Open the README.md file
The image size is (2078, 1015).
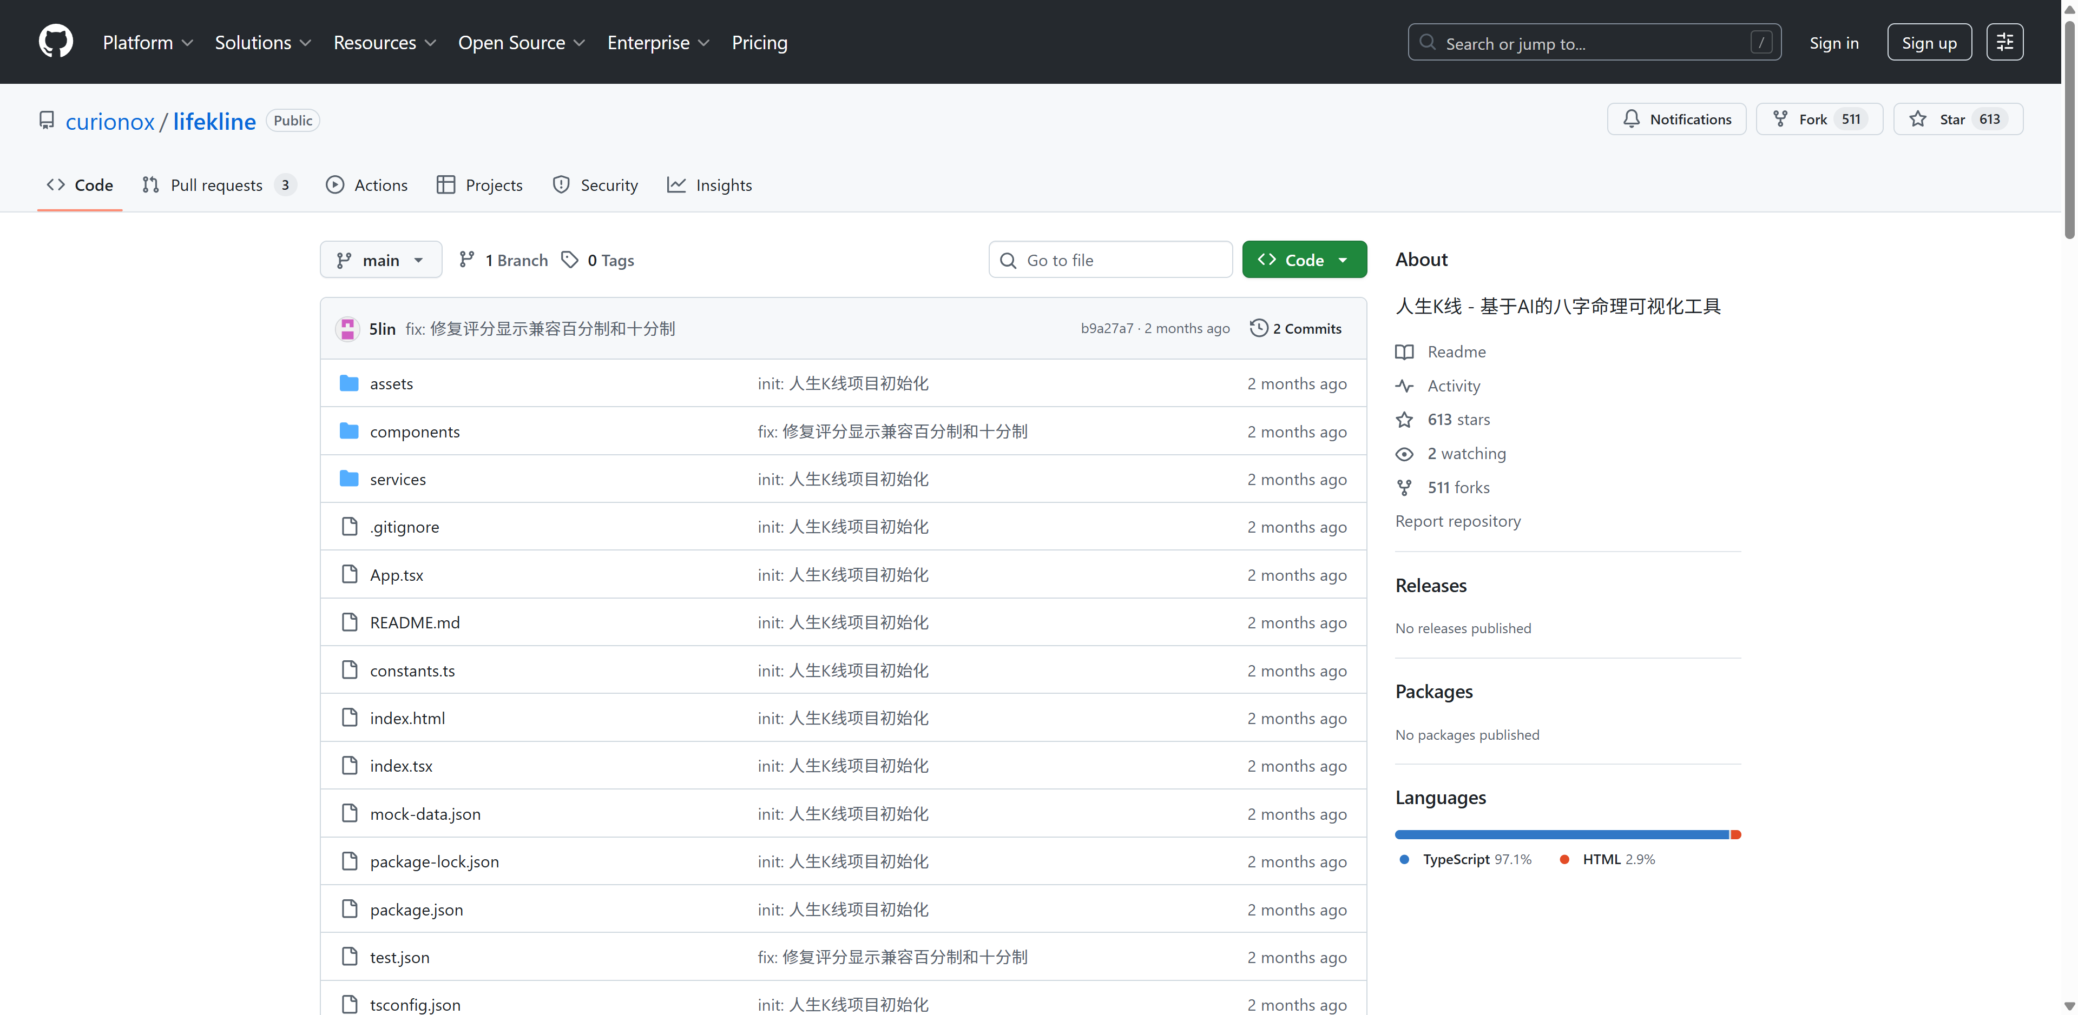coord(415,622)
